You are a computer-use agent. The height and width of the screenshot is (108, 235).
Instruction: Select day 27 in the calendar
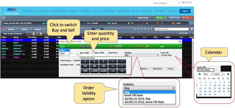228,92
